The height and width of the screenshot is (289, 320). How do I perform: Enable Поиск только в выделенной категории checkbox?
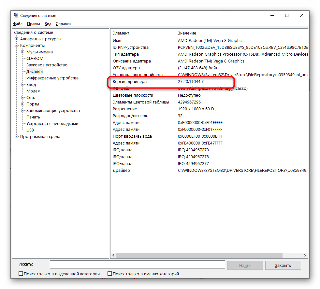coord(21,274)
